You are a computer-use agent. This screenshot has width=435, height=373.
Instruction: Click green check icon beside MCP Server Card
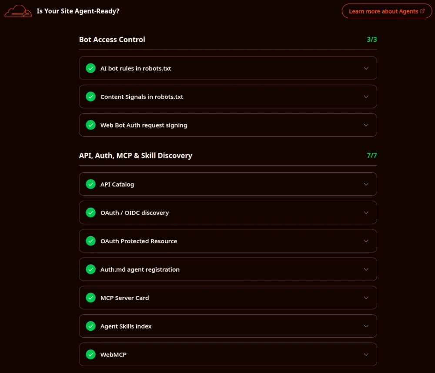pyautogui.click(x=91, y=298)
